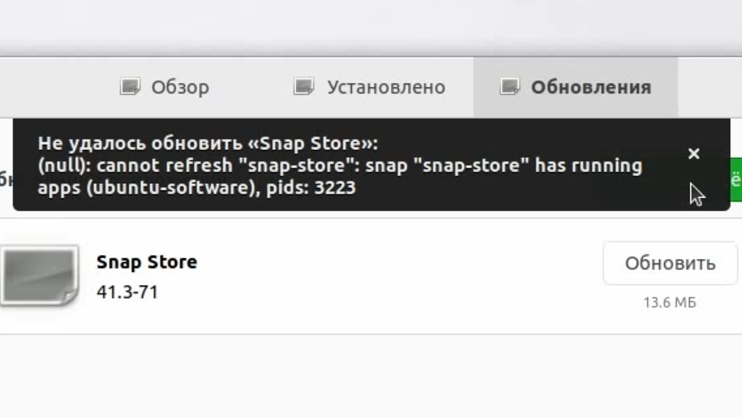Viewport: 742px width, 417px height.
Task: Click the Обновления tab icon
Action: coord(510,87)
